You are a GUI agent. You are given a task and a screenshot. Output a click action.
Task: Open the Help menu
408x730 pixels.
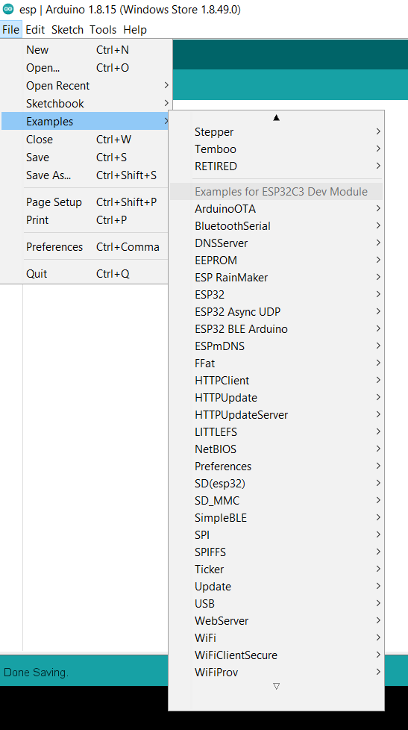pos(135,30)
